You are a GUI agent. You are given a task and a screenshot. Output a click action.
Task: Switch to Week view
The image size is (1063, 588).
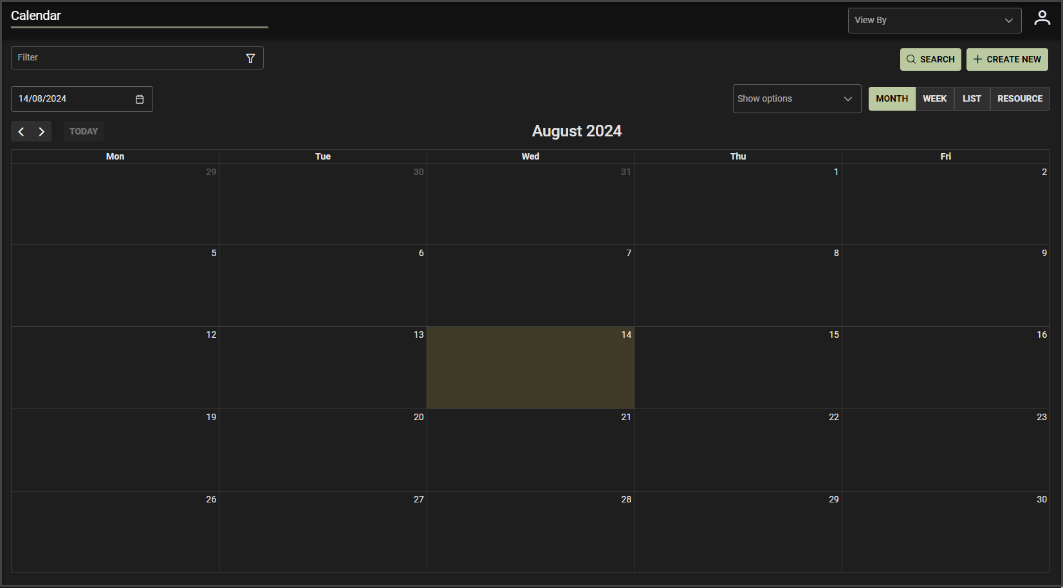tap(934, 99)
